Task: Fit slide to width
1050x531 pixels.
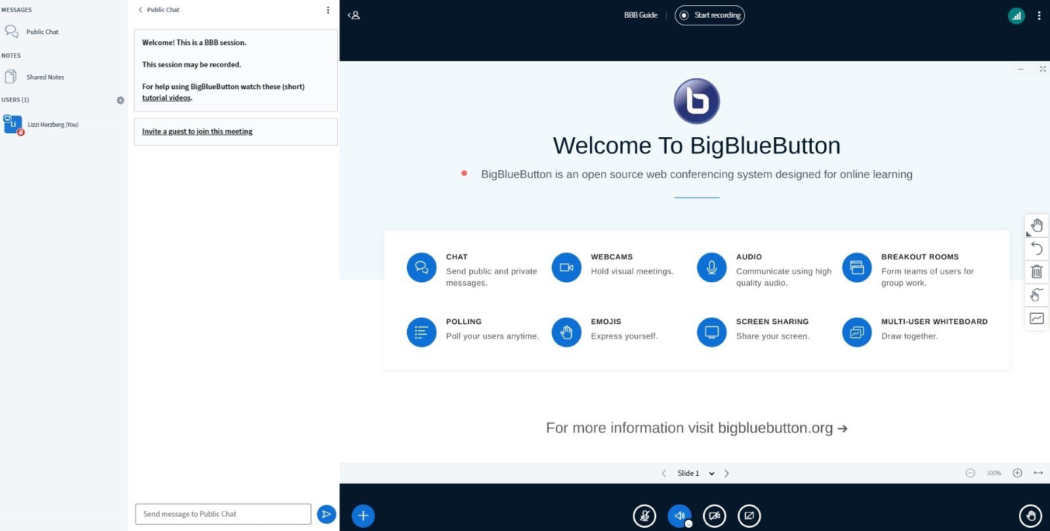Action: coord(1038,473)
